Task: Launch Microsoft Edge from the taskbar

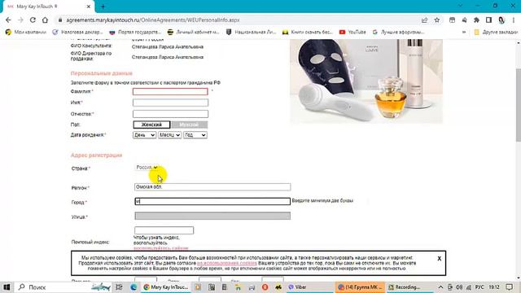Action: coord(134,287)
